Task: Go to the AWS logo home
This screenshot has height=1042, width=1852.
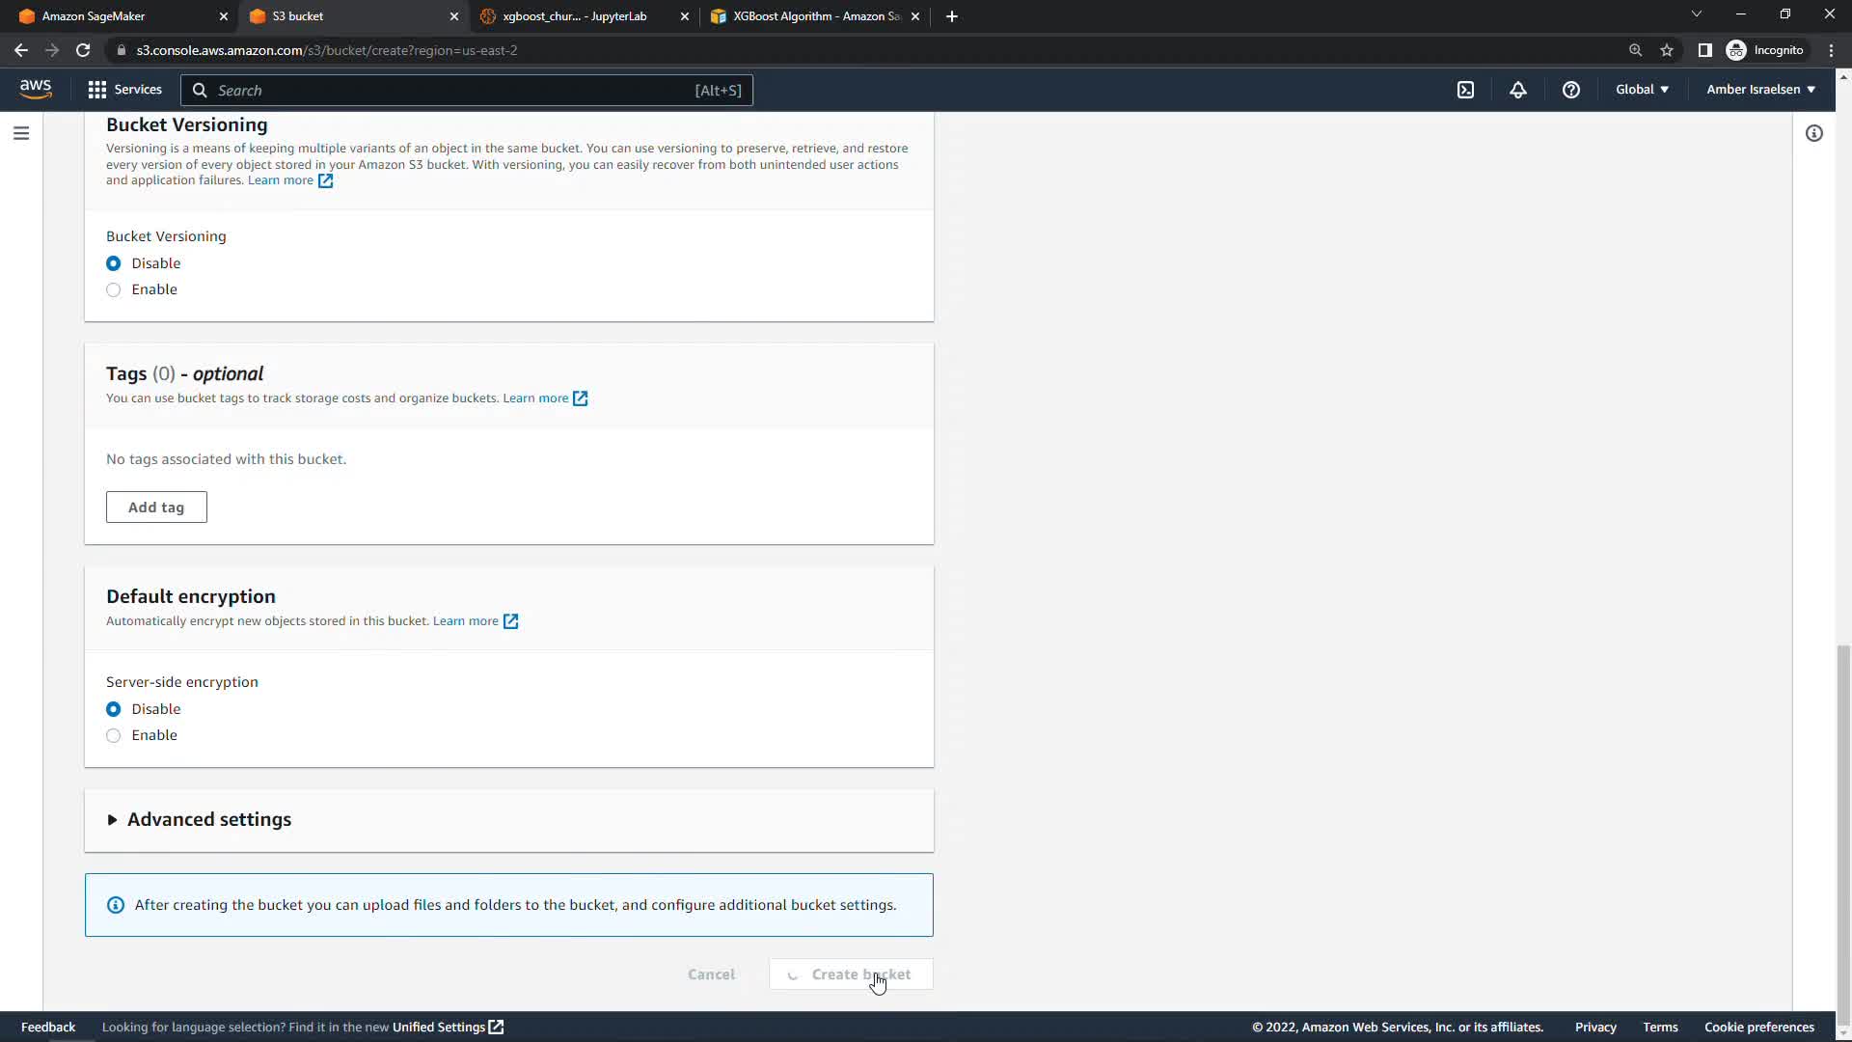Action: 36,89
